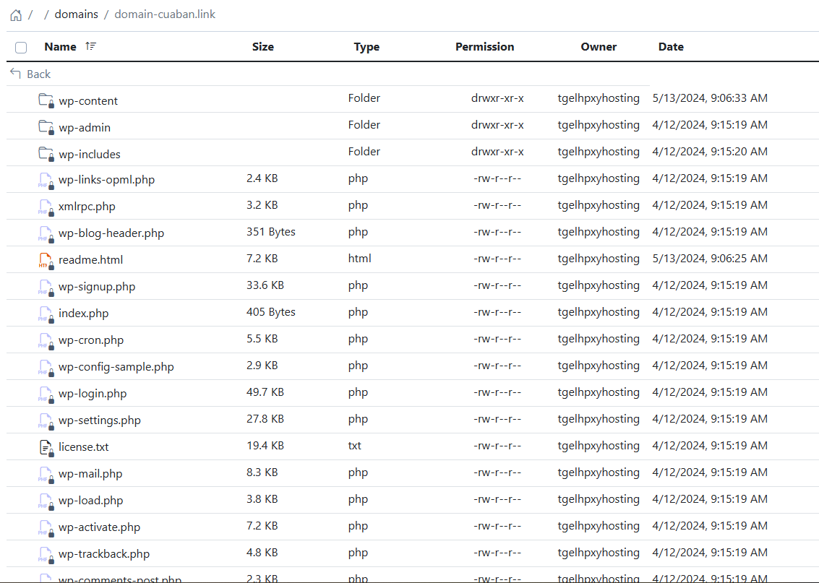Click the Back arrow icon
The image size is (819, 583).
point(16,74)
